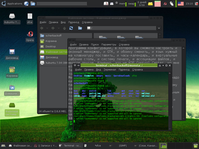Click the Forward arrow in file manager toolbar
Screen dimensions: 199x149
pos(53,28)
